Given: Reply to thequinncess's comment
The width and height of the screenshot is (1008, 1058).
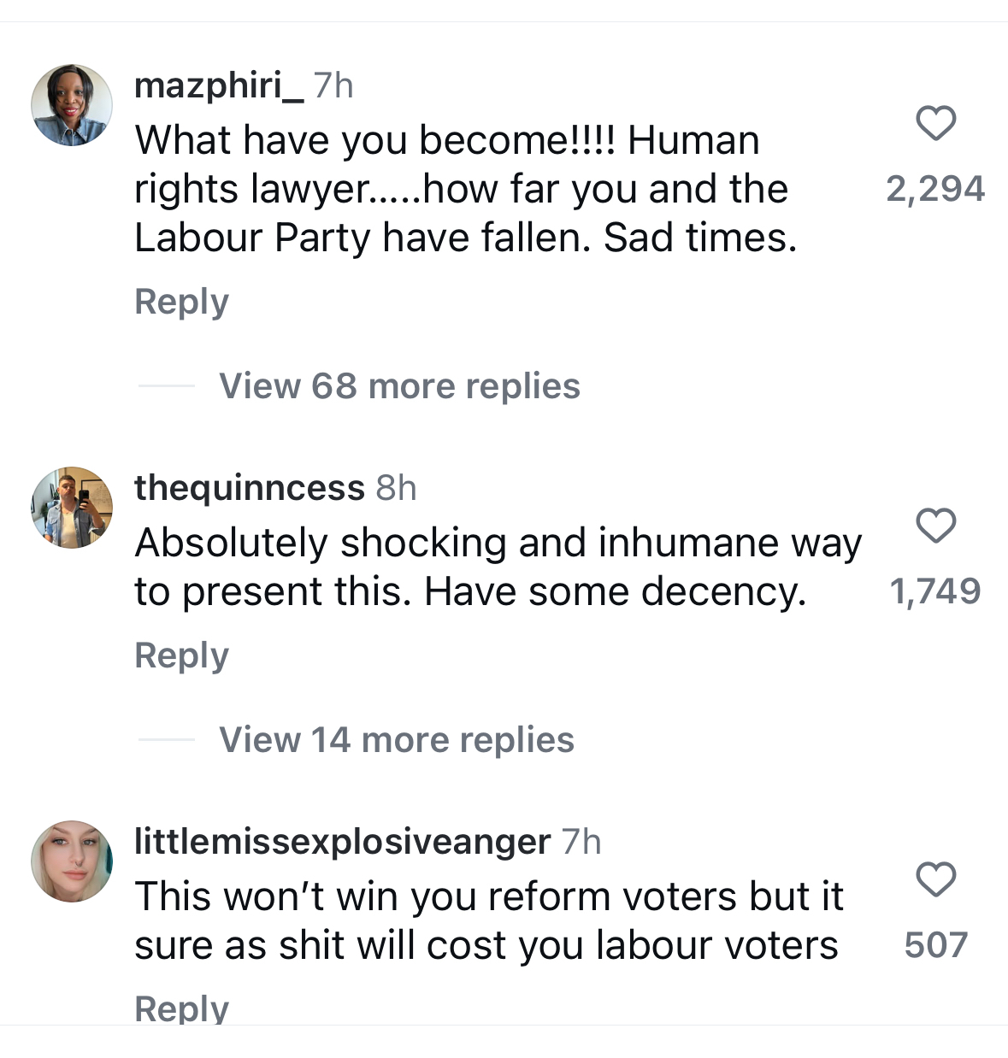Looking at the screenshot, I should pyautogui.click(x=181, y=655).
